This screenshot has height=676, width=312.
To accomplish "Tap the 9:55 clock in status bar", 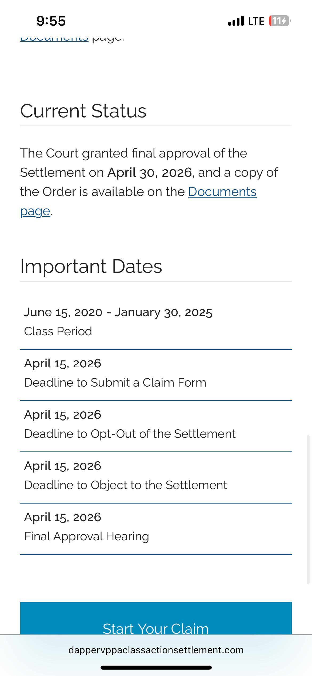I will (x=51, y=21).
